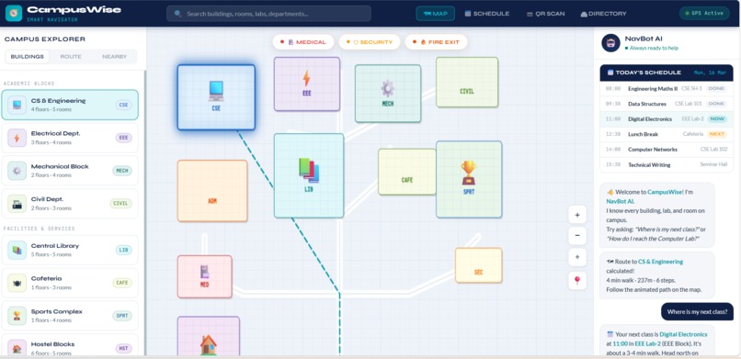Image resolution: width=741 pixels, height=359 pixels.
Task: Open the CSE building computer icon on map
Action: point(216,91)
